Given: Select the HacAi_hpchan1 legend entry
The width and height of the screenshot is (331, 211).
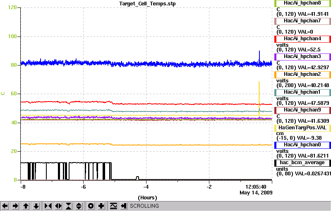Looking at the screenshot, I should [x=302, y=92].
